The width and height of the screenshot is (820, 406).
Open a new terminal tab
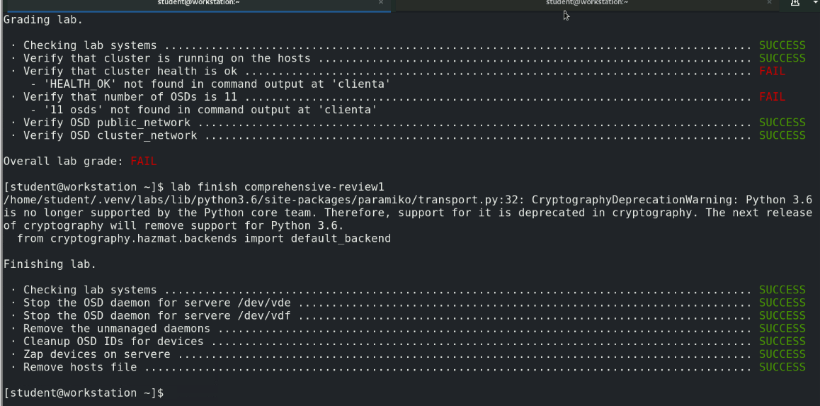(795, 4)
